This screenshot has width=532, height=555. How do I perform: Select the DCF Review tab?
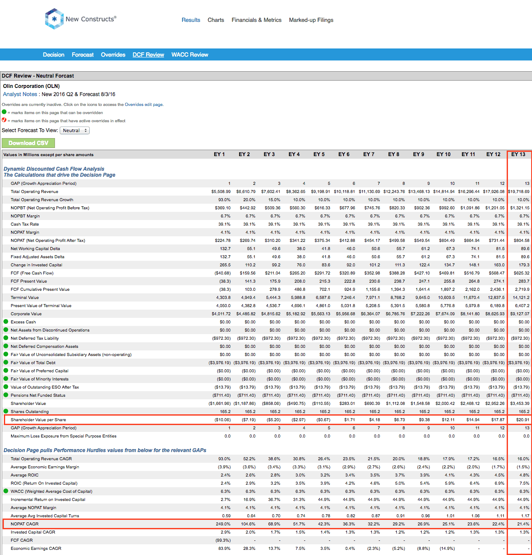[x=148, y=54]
